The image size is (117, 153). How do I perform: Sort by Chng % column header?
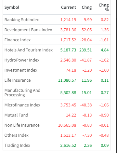tap(104, 7)
